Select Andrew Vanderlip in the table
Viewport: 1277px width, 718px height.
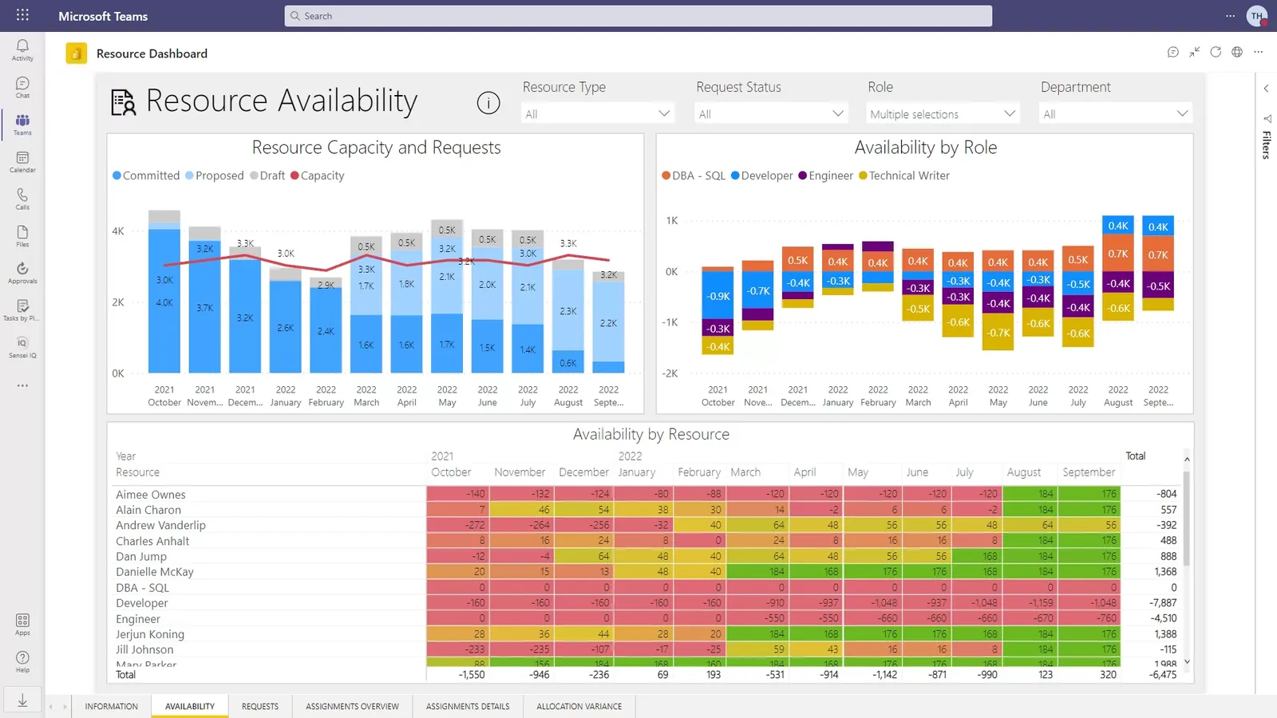(160, 525)
